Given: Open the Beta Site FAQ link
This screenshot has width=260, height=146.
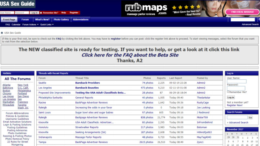Looking at the screenshot, I should pos(130,55).
